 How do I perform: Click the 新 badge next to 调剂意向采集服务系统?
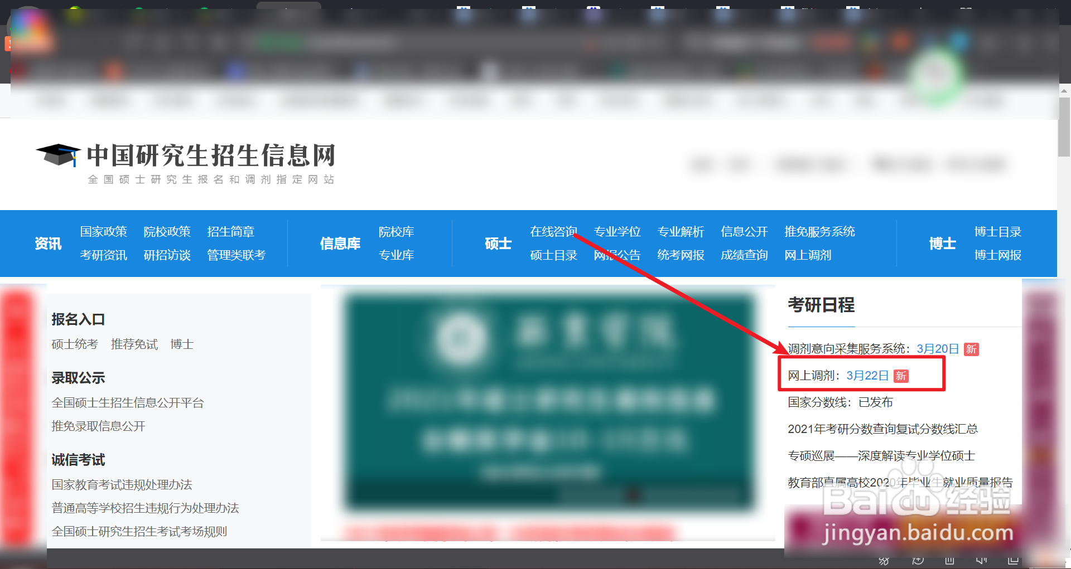point(971,349)
